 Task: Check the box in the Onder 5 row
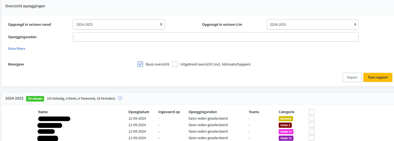[312, 125]
